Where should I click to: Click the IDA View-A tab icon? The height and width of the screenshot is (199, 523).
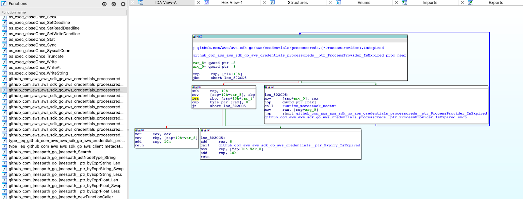tap(141, 3)
